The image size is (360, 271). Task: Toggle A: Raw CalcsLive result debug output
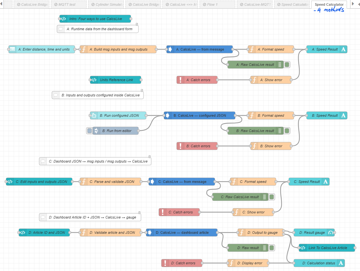tap(287, 65)
